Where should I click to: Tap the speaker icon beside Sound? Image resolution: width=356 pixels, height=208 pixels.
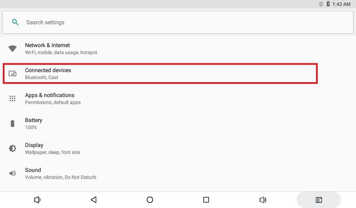[x=13, y=173]
